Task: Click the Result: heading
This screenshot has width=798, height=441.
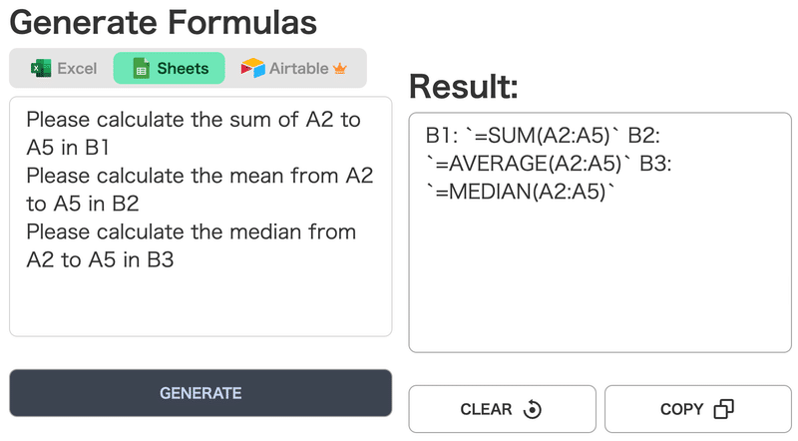Action: pos(464,87)
